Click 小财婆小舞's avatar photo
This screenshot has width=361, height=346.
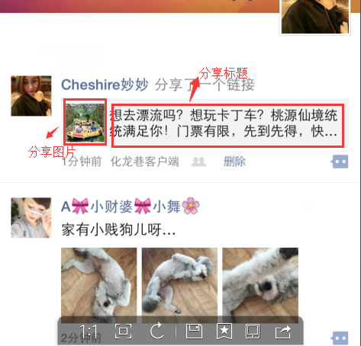tap(31, 218)
